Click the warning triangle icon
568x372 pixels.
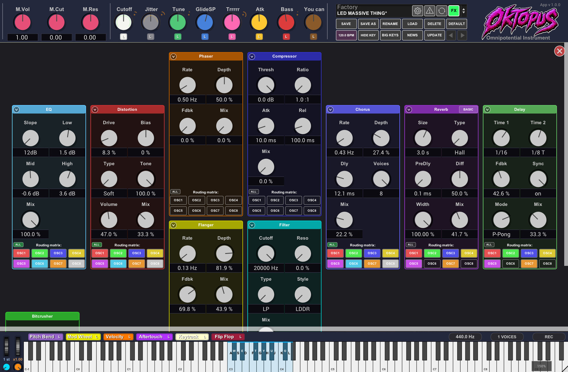[430, 11]
